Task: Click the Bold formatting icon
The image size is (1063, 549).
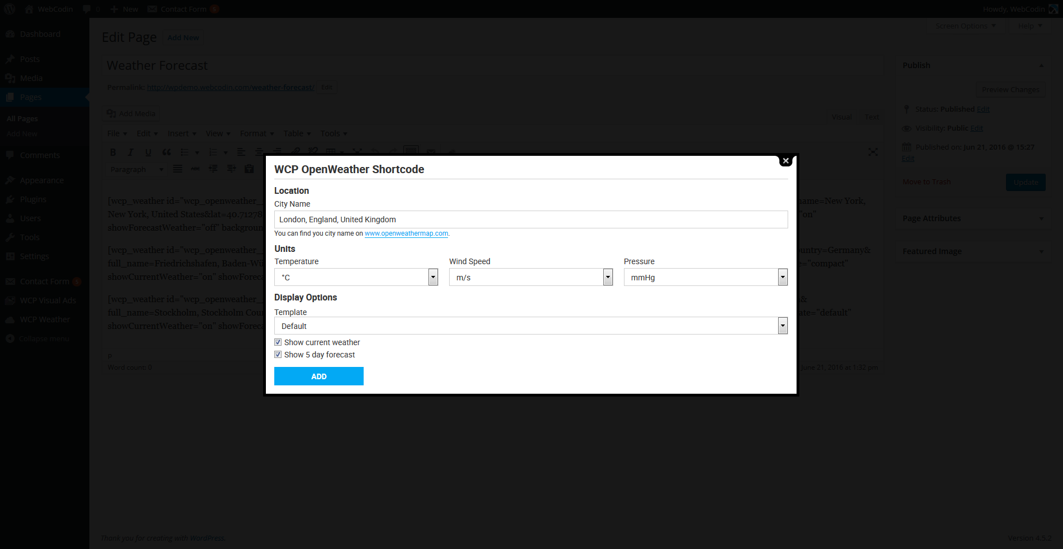Action: coord(113,152)
